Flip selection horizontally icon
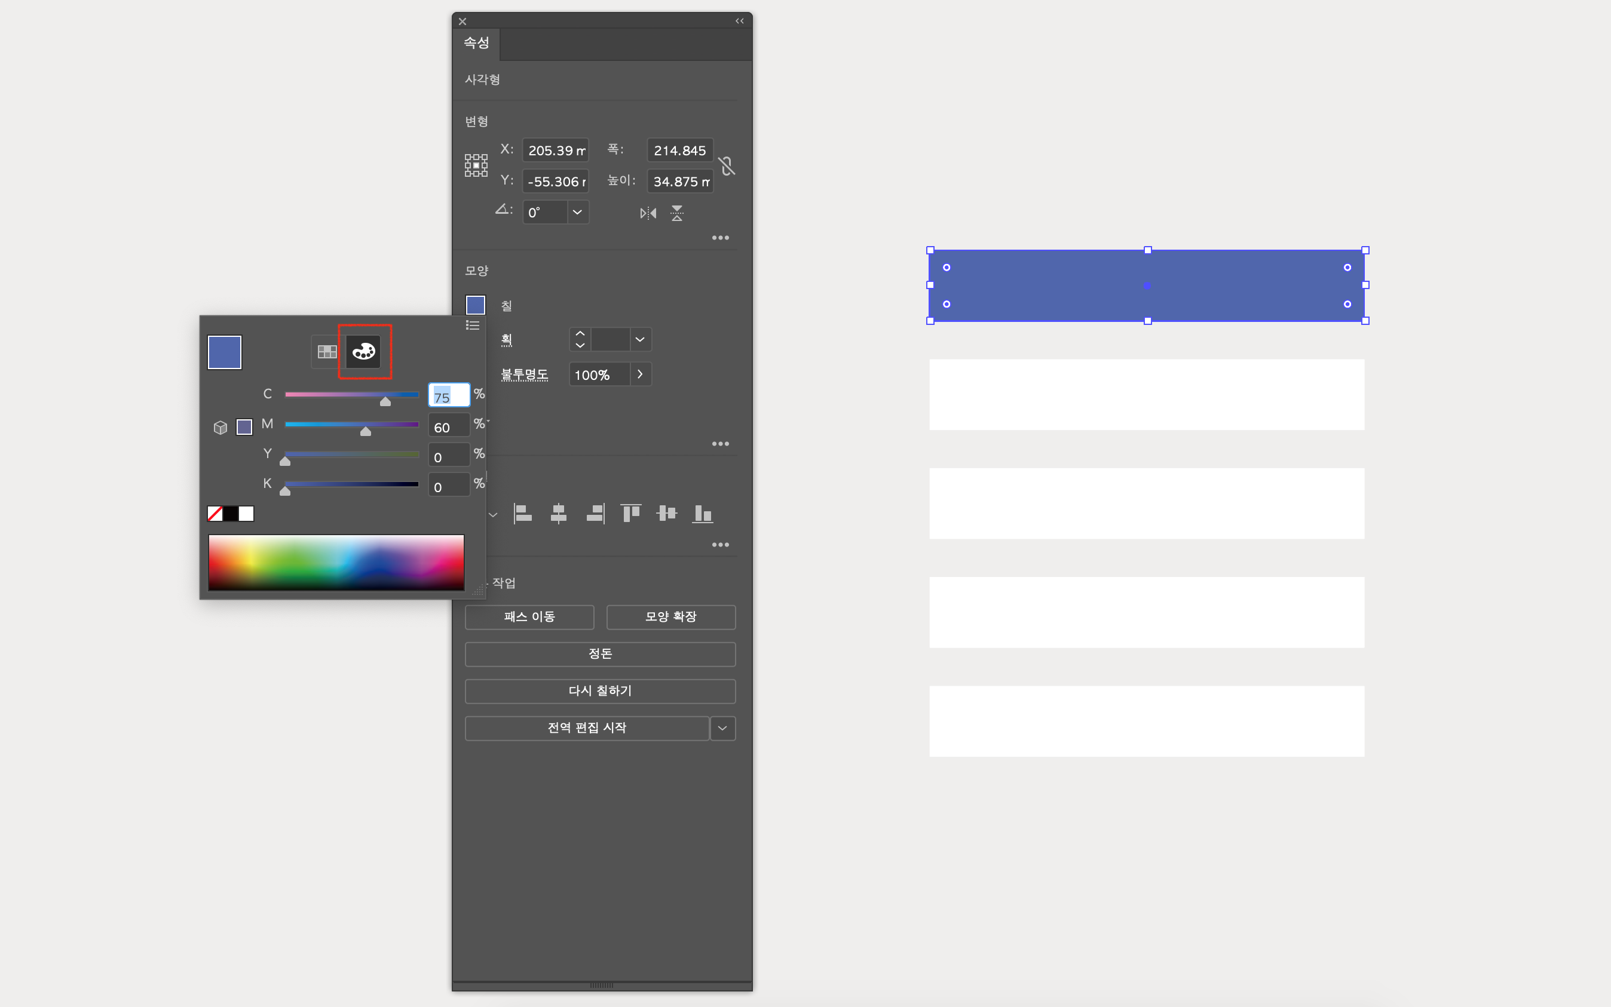This screenshot has width=1611, height=1007. point(648,213)
